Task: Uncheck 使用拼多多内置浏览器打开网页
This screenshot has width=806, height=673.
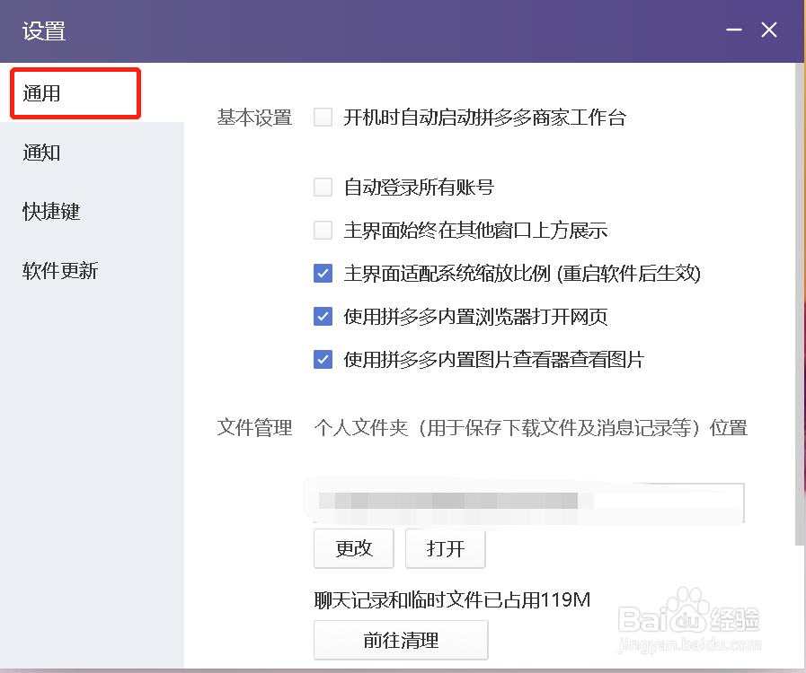Action: pyautogui.click(x=323, y=316)
